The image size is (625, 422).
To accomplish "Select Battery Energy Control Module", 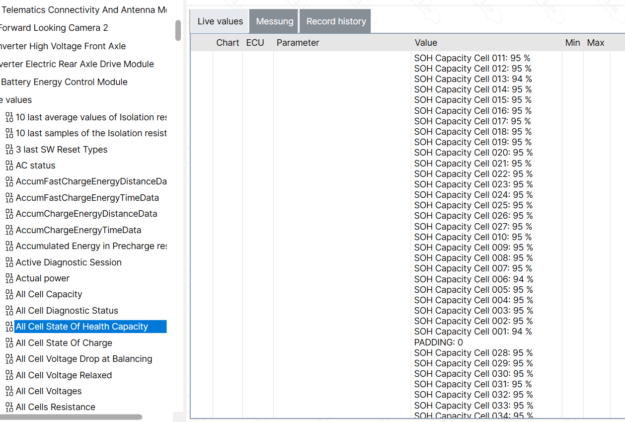I will 64,82.
